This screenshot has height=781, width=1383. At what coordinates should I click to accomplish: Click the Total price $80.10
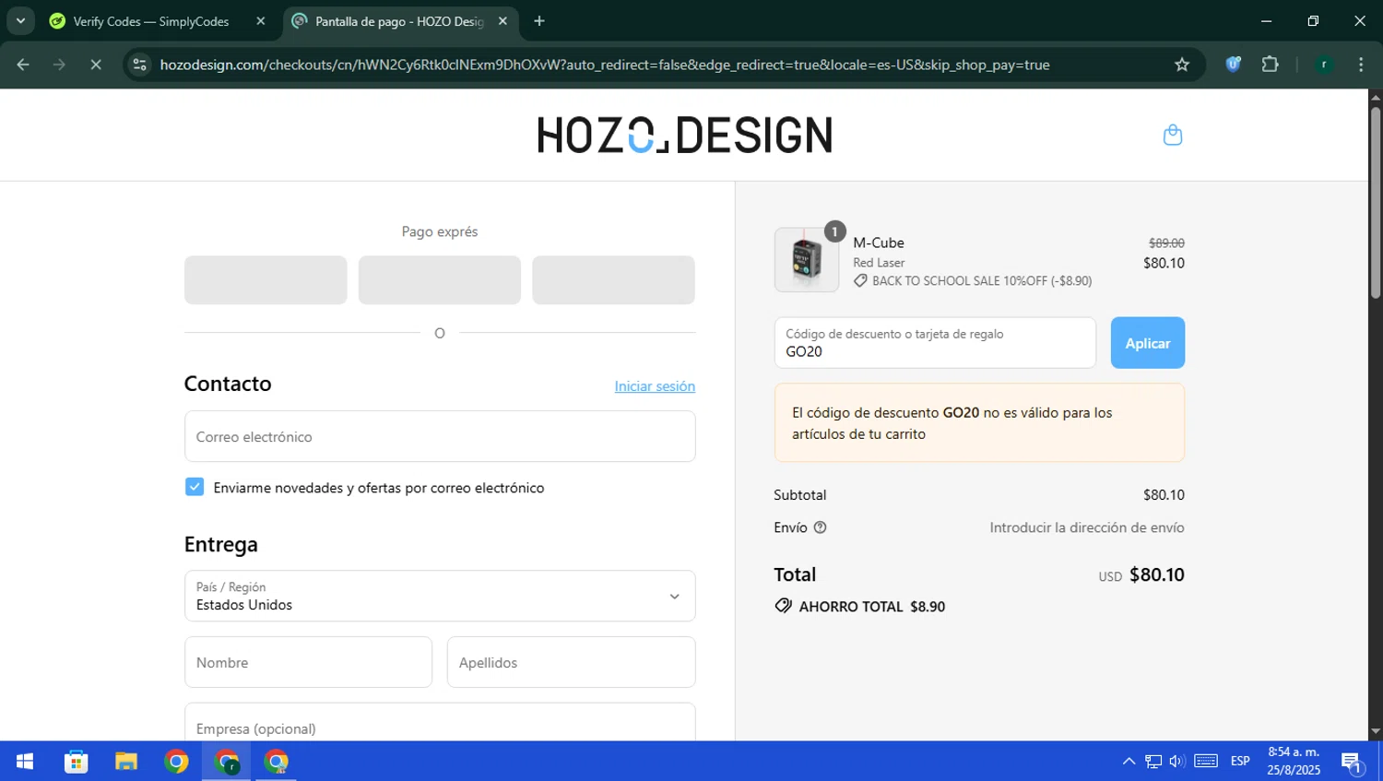(1156, 574)
